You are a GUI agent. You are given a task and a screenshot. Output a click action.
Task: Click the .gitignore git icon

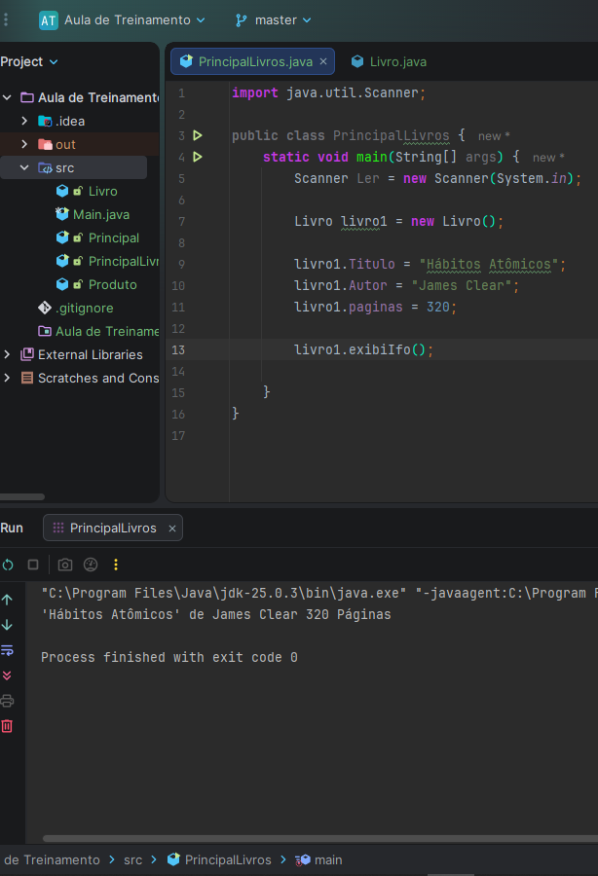point(45,308)
